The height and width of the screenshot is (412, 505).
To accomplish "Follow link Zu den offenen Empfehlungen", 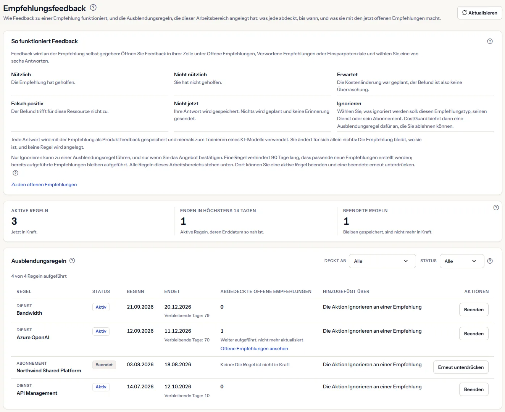I will click(44, 185).
